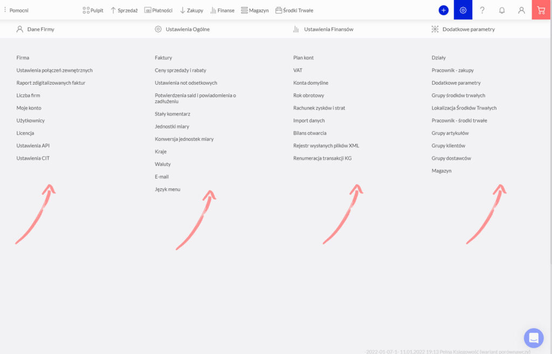This screenshot has width=552, height=354.
Task: Open the Magazyn top menu
Action: (x=254, y=10)
